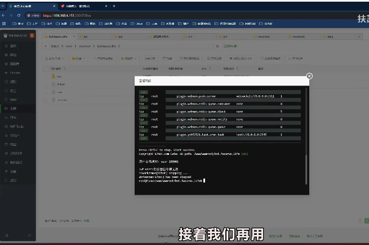Add a new file manager tab
The width and height of the screenshot is (369, 245).
pyautogui.click(x=359, y=37)
